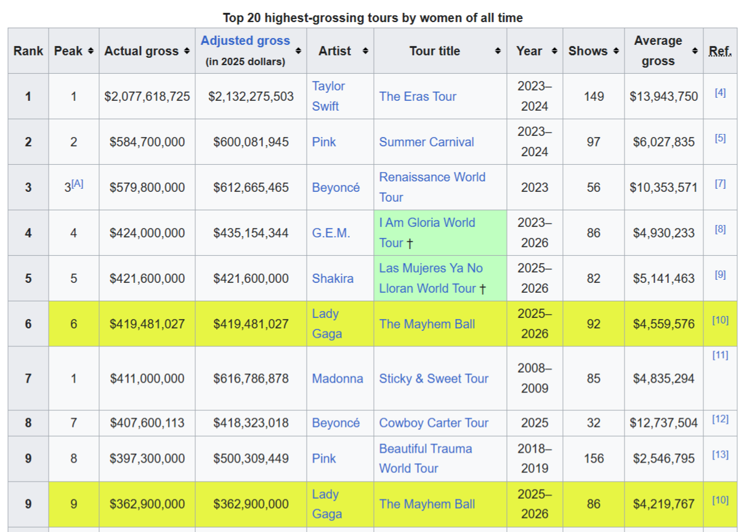Image resolution: width=744 pixels, height=532 pixels.
Task: Open Adjusted gross header link
Action: 245,41
